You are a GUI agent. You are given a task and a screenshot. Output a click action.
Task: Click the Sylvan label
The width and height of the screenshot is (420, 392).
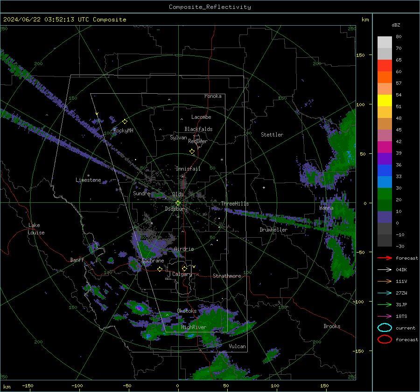point(178,138)
